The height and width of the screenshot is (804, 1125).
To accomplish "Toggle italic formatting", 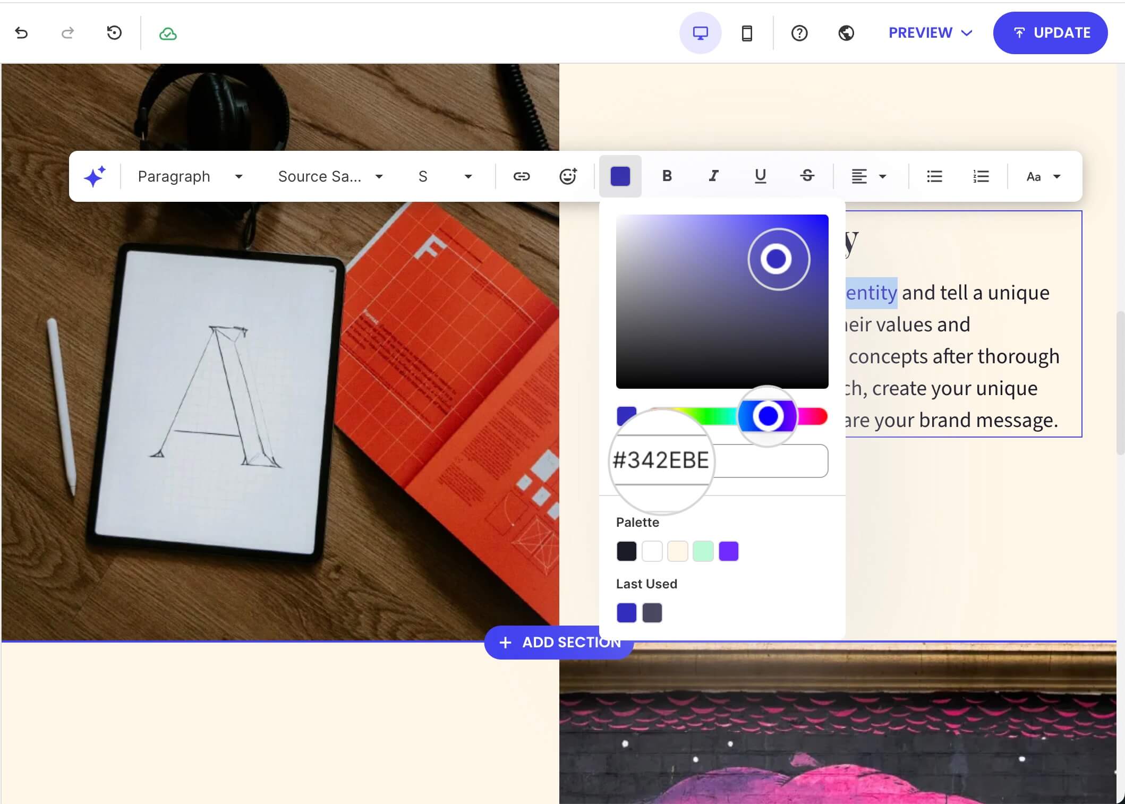I will pyautogui.click(x=713, y=176).
